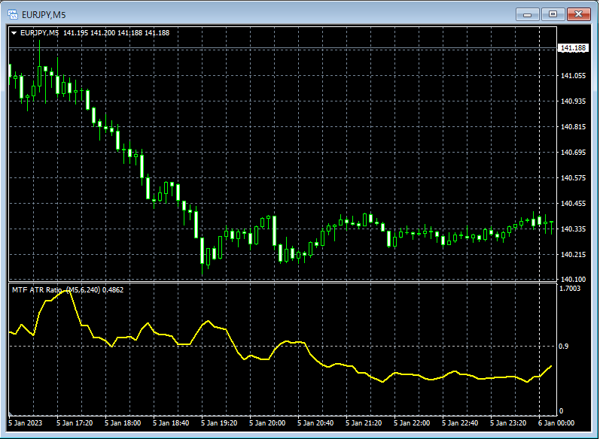
Task: Select the MTF ATR Ratio indicator label
Action: coord(38,289)
